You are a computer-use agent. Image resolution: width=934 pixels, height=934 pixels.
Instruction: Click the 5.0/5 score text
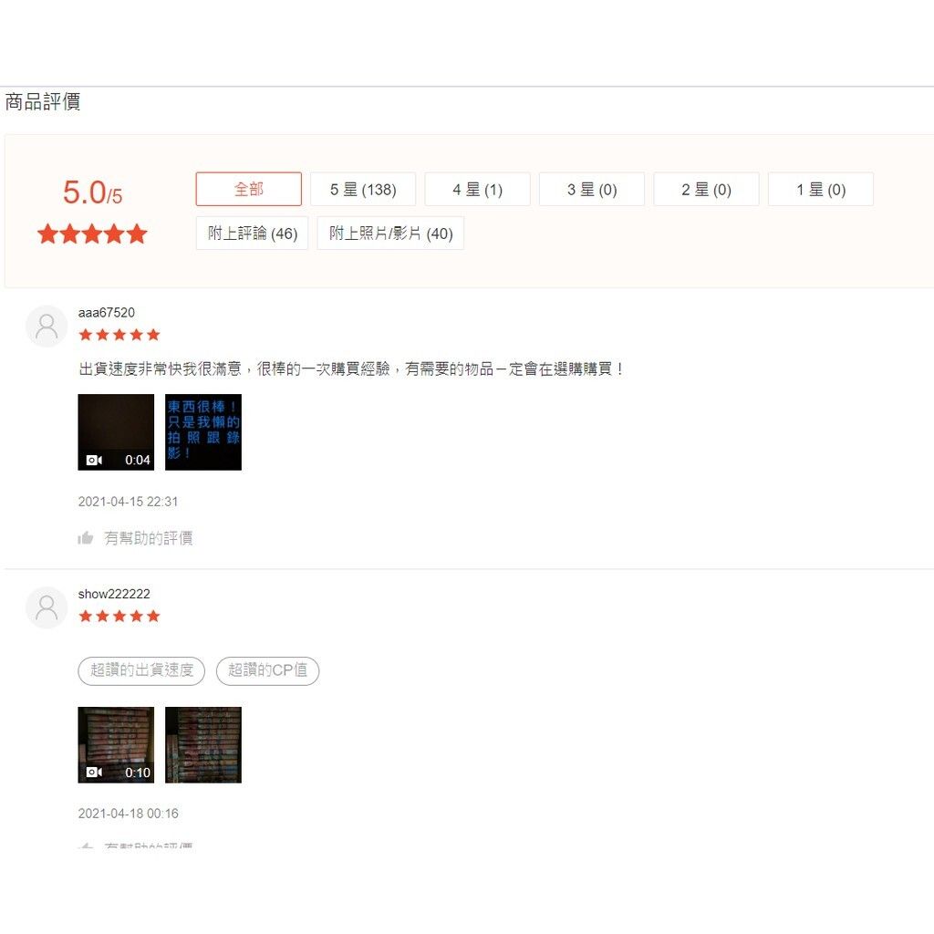pos(92,192)
